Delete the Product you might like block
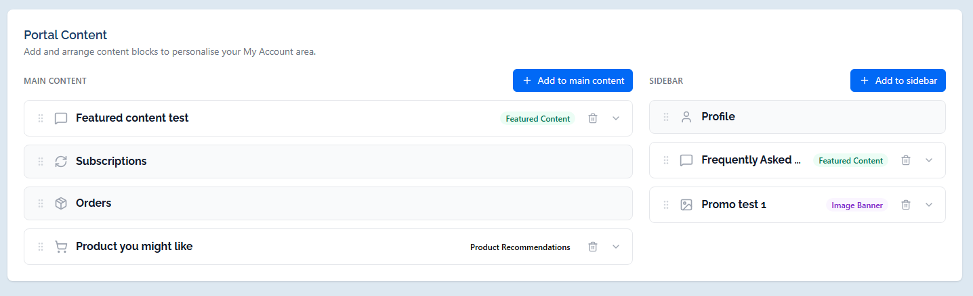973x296 pixels. (593, 247)
